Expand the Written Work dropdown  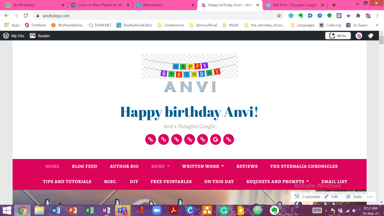tap(203, 166)
